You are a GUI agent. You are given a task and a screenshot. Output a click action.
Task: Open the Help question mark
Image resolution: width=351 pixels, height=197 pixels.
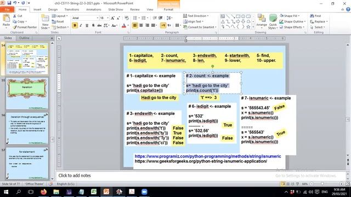[x=348, y=9]
